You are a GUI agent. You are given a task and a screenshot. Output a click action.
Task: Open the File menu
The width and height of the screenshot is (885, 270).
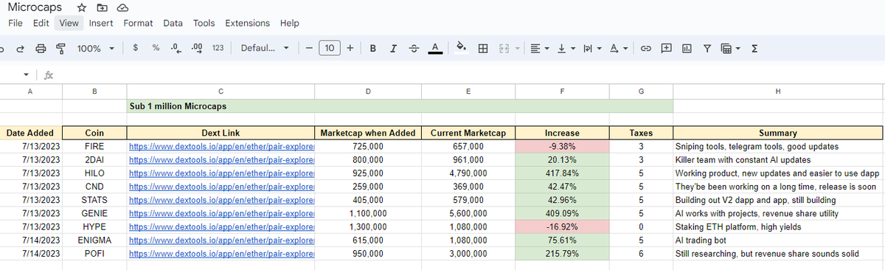[15, 23]
